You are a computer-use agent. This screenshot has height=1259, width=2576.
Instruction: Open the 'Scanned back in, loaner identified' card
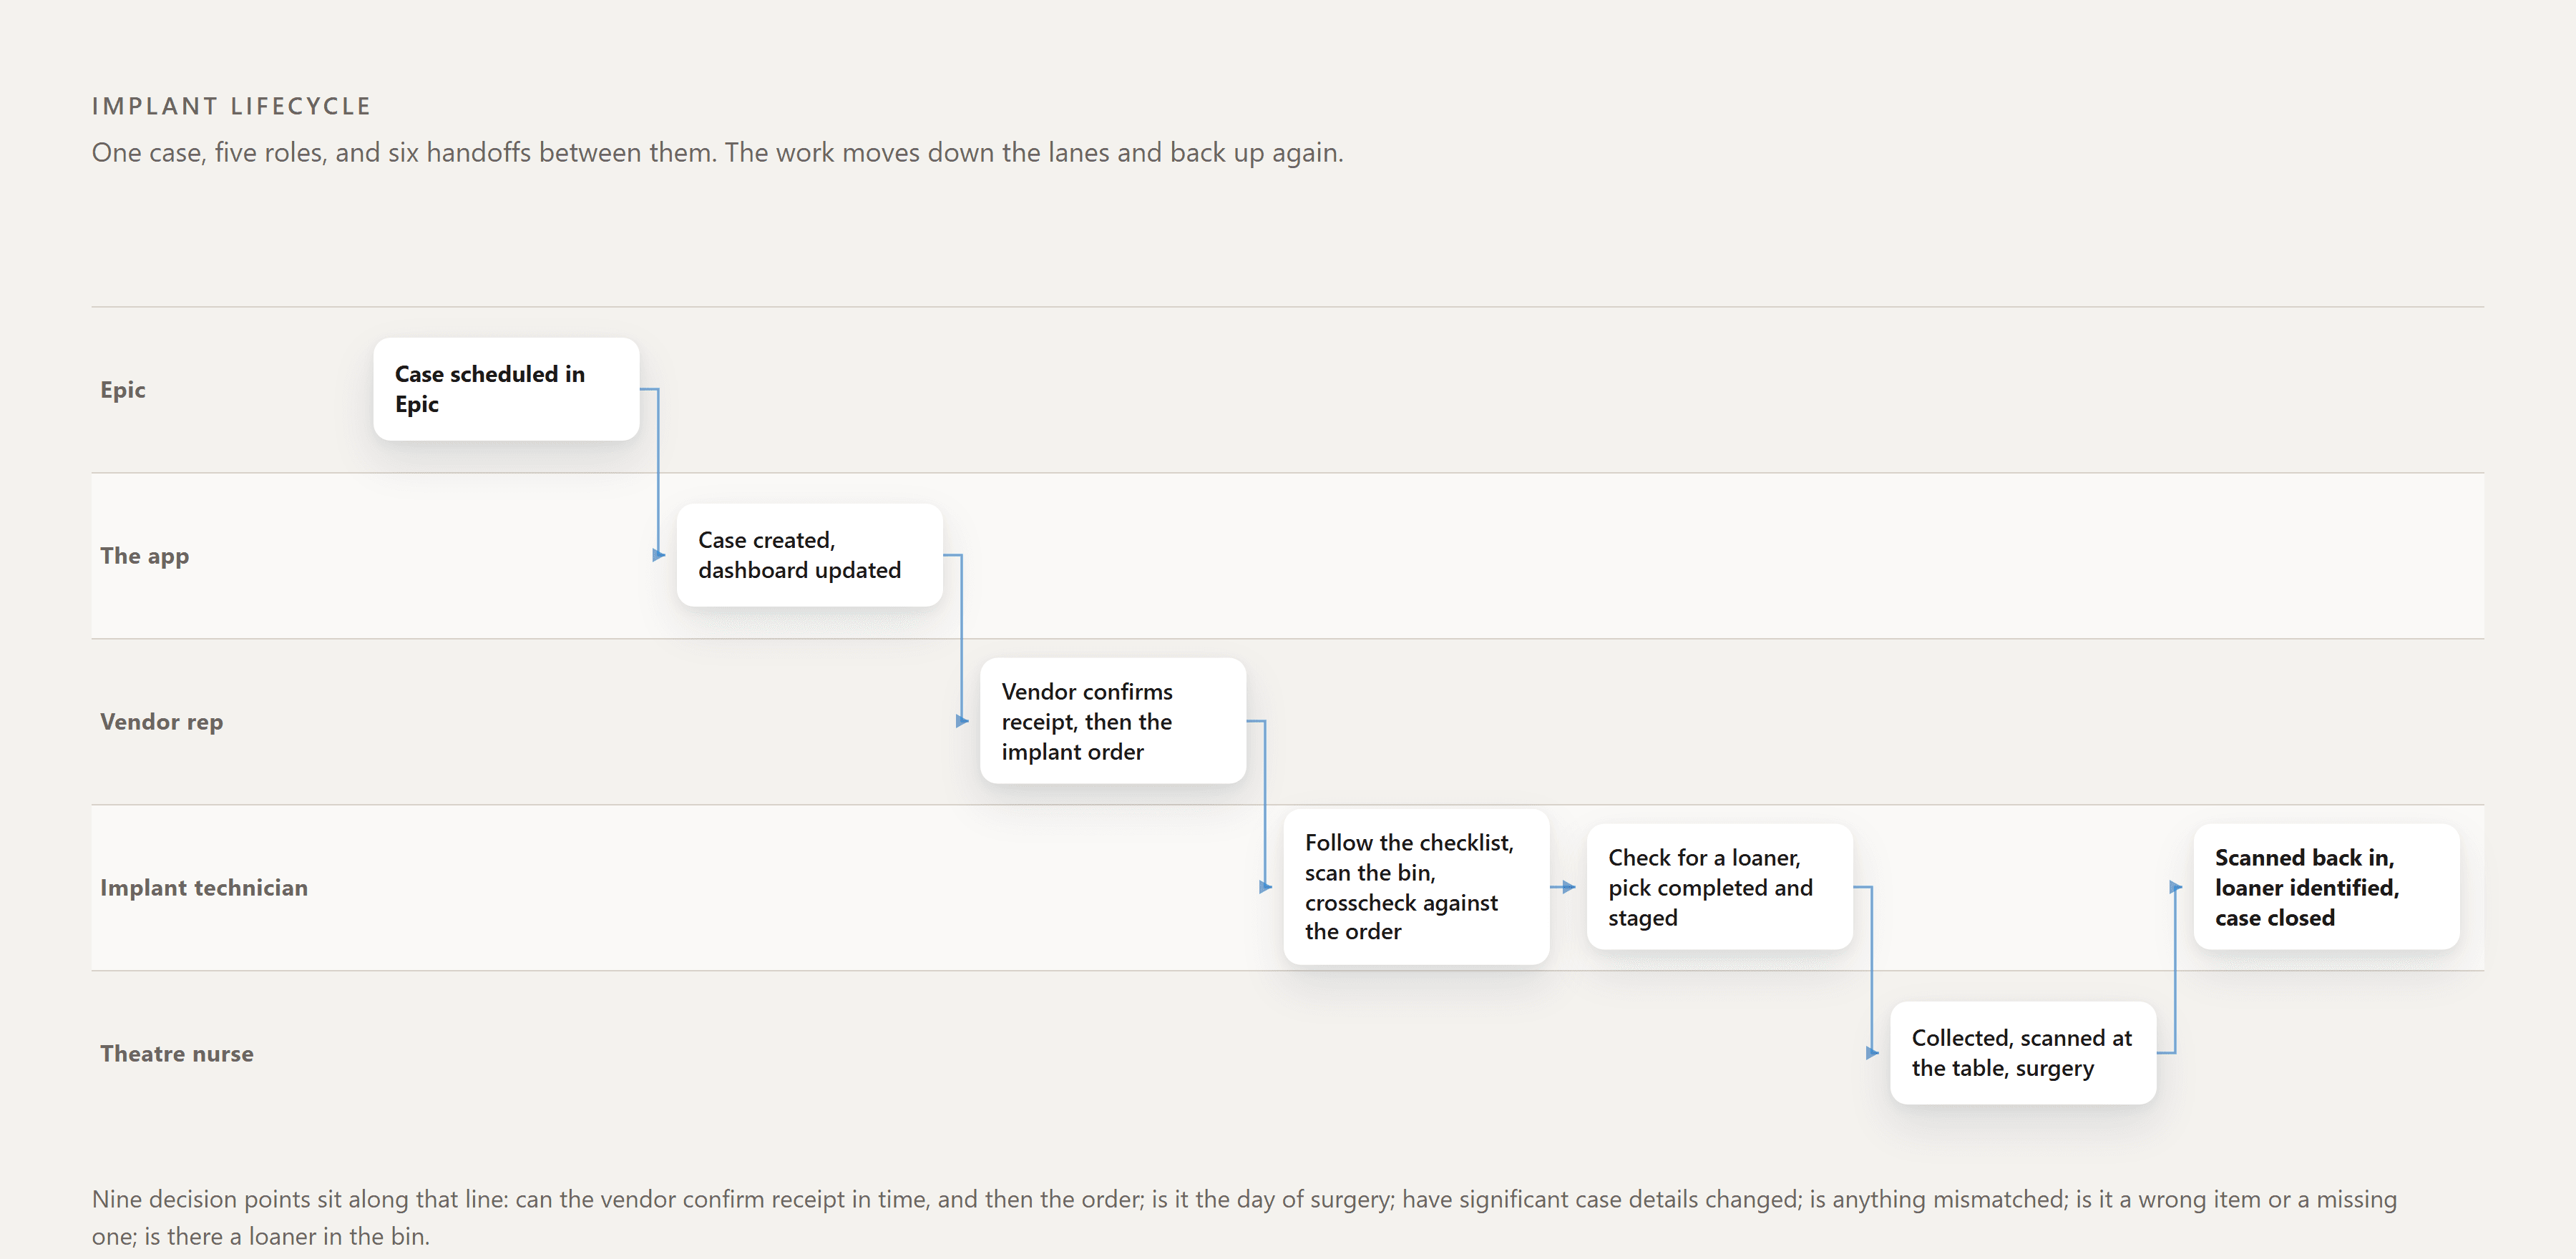(2326, 887)
